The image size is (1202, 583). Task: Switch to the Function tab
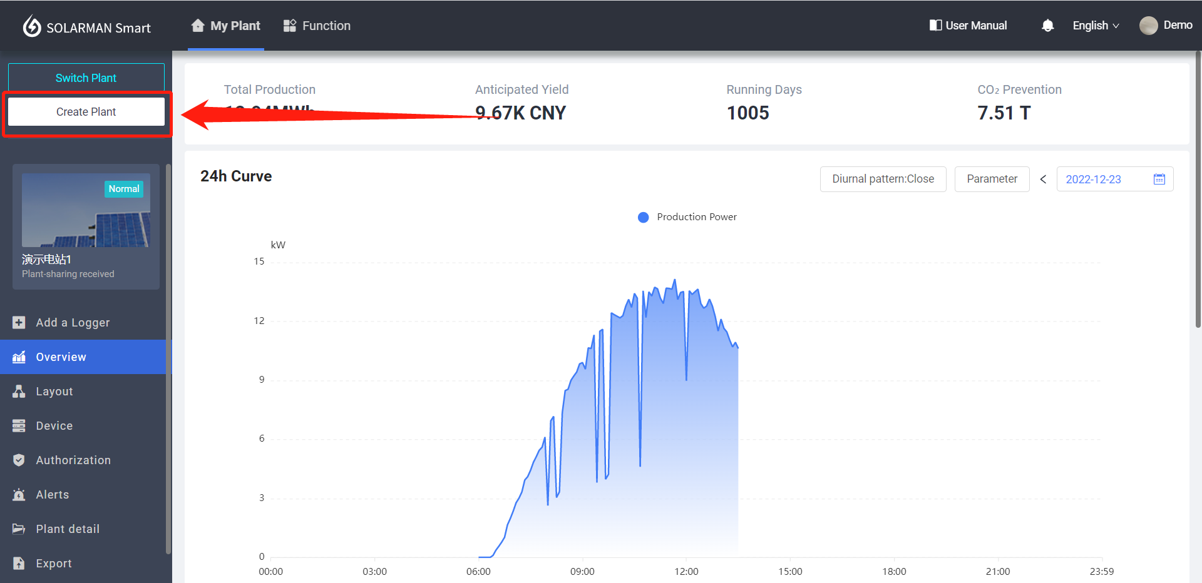coord(317,26)
